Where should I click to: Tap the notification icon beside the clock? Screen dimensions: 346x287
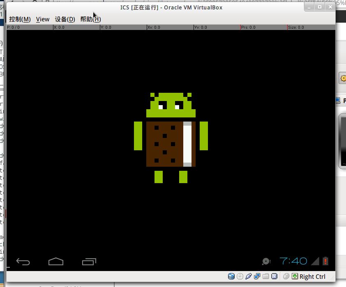pyautogui.click(x=266, y=262)
